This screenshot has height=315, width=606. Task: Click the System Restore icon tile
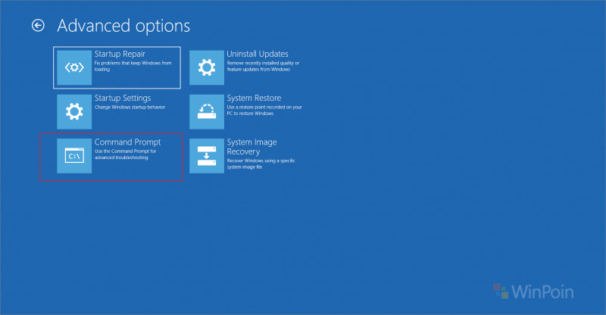(207, 112)
